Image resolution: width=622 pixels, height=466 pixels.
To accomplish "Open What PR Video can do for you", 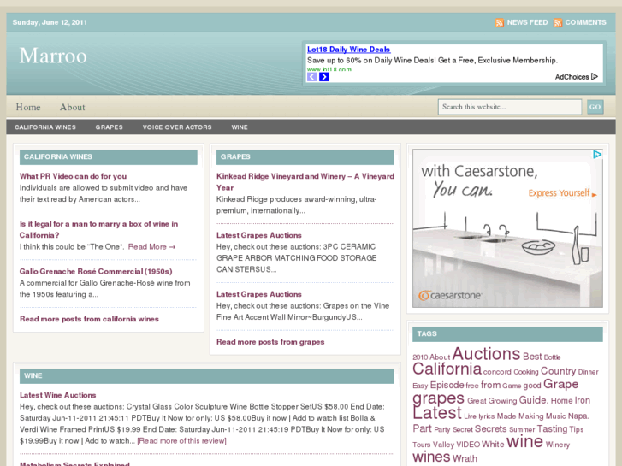I will 73,176.
